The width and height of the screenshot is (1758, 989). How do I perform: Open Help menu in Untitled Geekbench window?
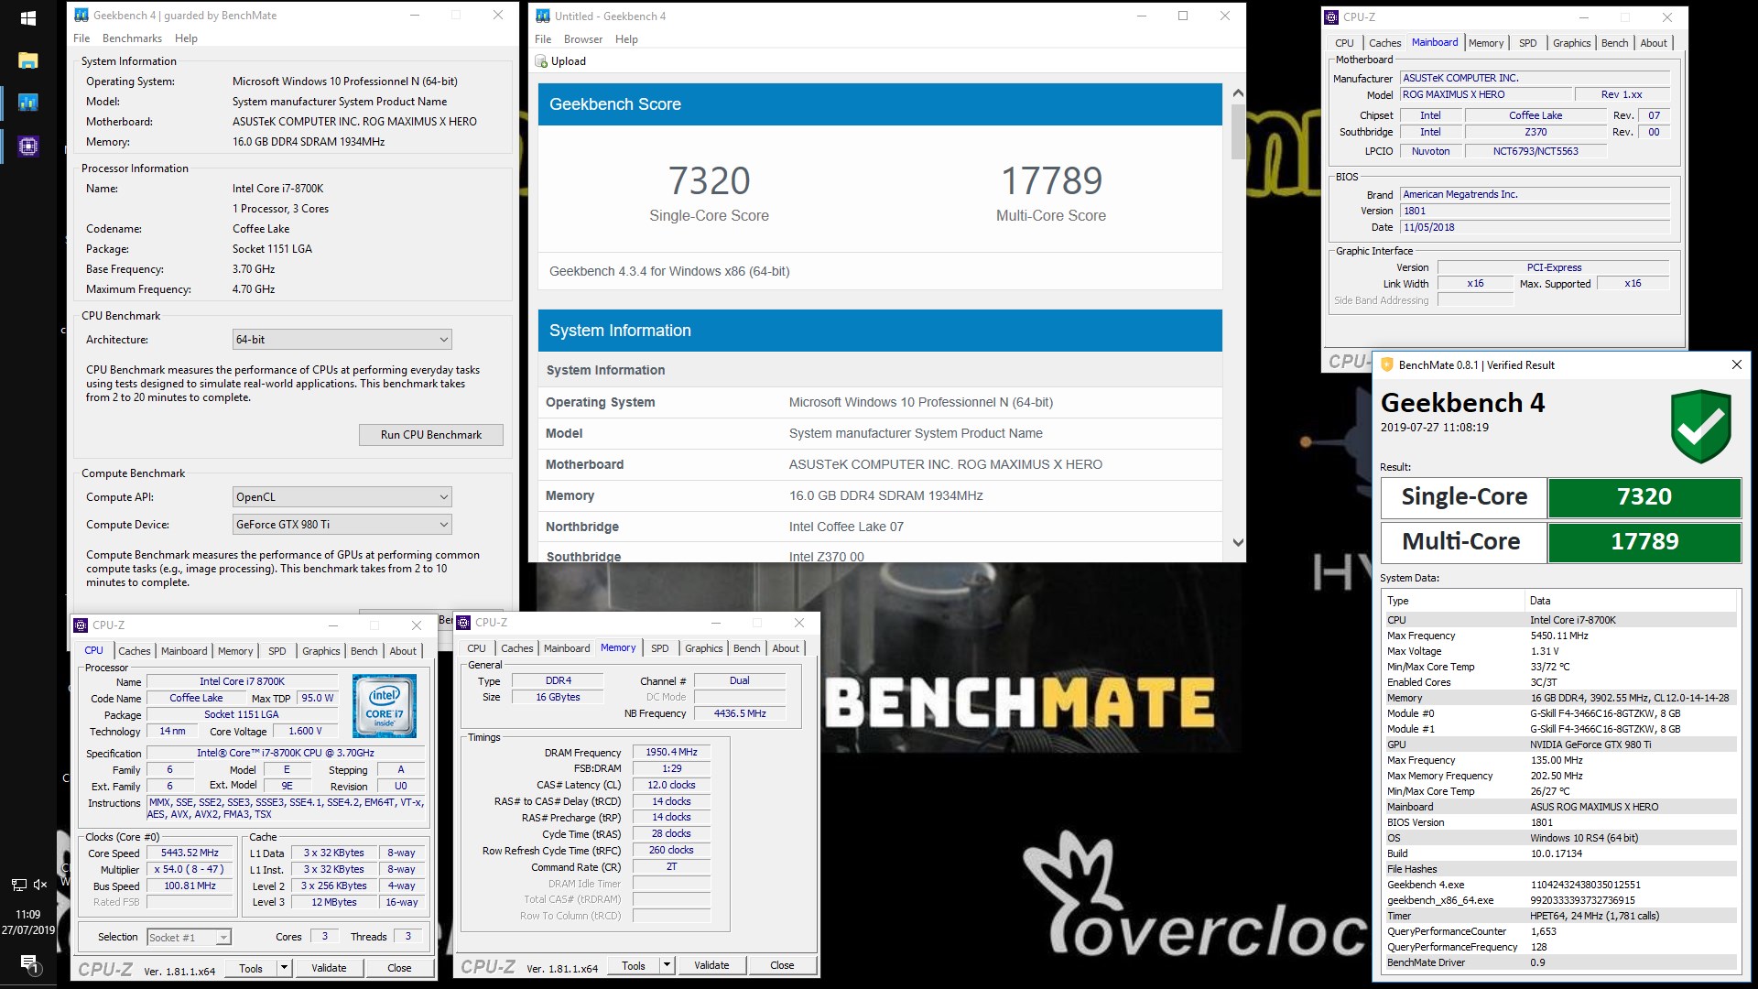click(626, 39)
